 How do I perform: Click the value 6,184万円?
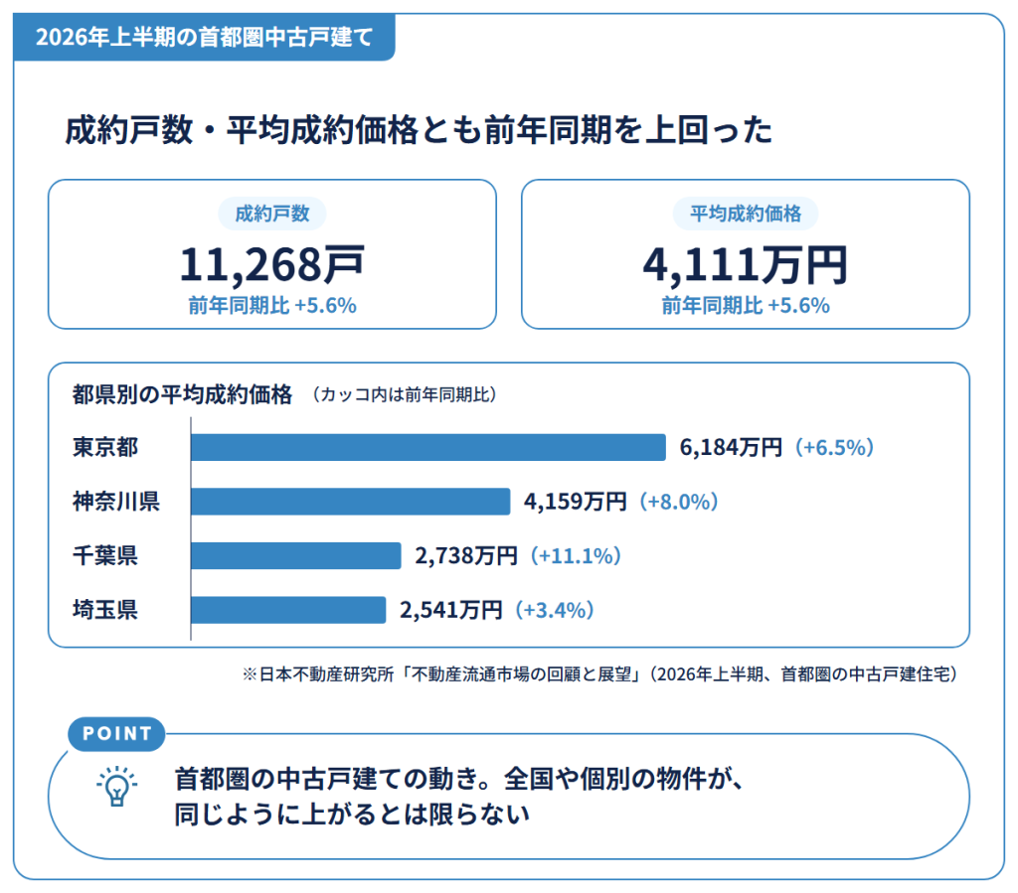[x=731, y=447]
